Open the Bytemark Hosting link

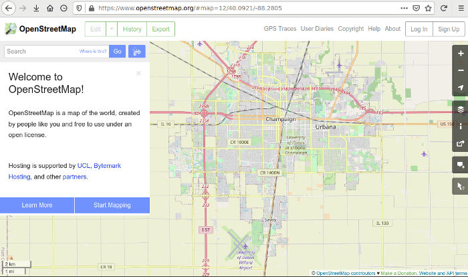pyautogui.click(x=64, y=171)
